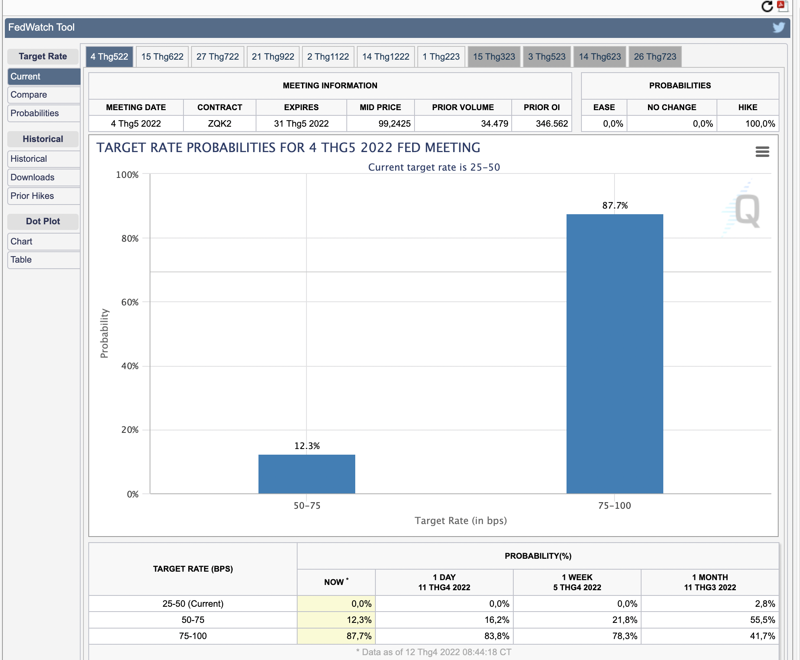The height and width of the screenshot is (660, 800).
Task: Click the Historical section header
Action: click(x=43, y=139)
